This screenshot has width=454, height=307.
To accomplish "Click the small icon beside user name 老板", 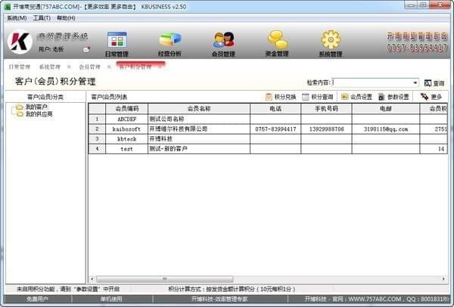I will [86, 50].
